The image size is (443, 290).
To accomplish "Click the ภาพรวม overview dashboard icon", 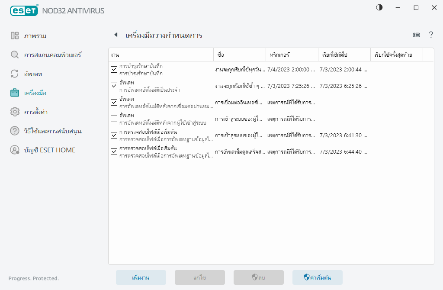I will (15, 36).
